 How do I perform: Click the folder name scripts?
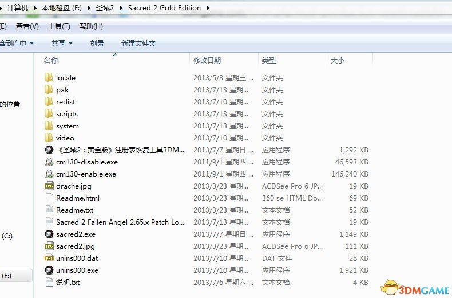67,114
